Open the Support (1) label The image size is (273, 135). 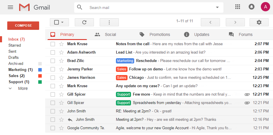[19, 82]
